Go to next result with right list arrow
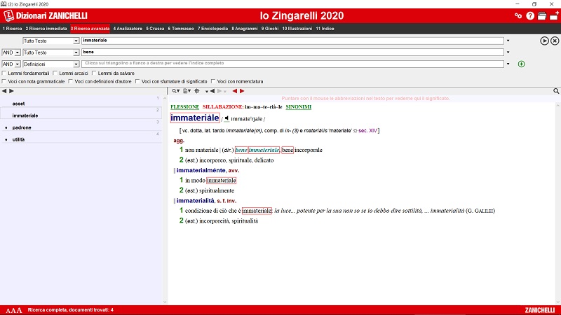Viewport: 561px width, 315px height. pyautogui.click(x=11, y=91)
